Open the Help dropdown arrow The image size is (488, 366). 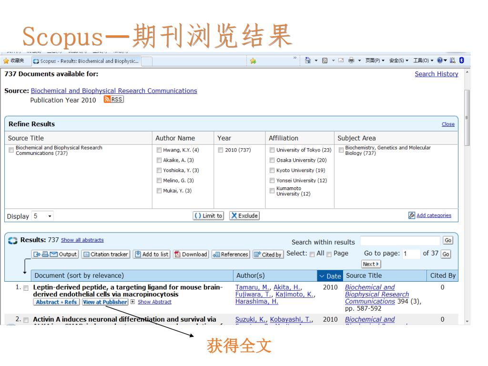446,61
